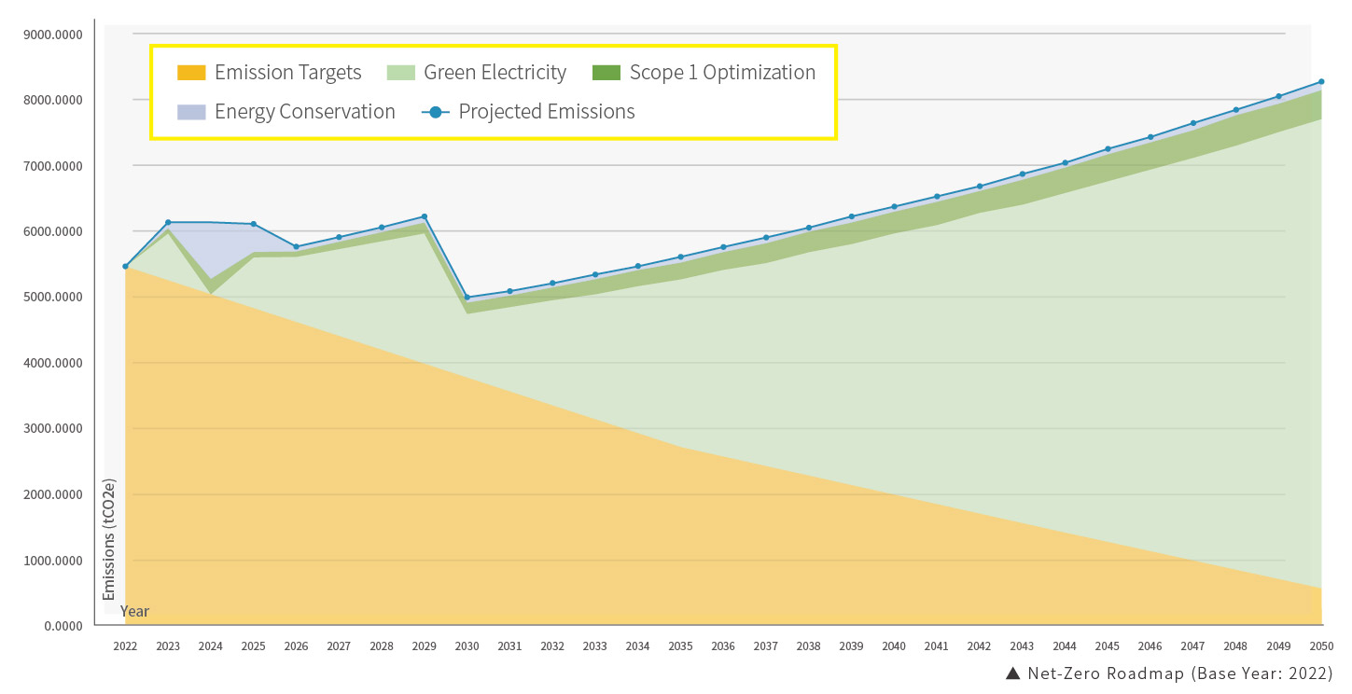Click the 2025 x-axis year label
This screenshot has height=694, width=1352.
click(x=253, y=645)
